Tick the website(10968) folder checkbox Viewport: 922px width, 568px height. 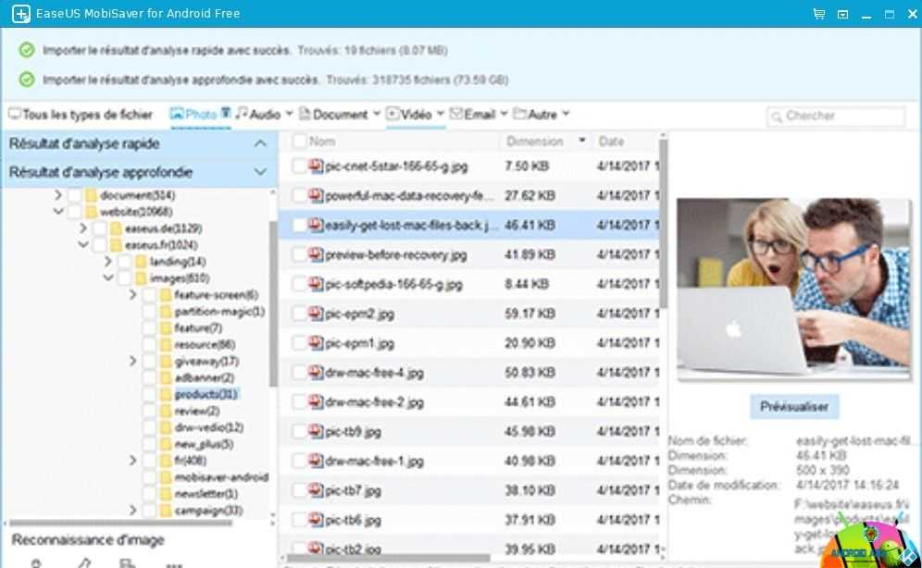pos(74,212)
